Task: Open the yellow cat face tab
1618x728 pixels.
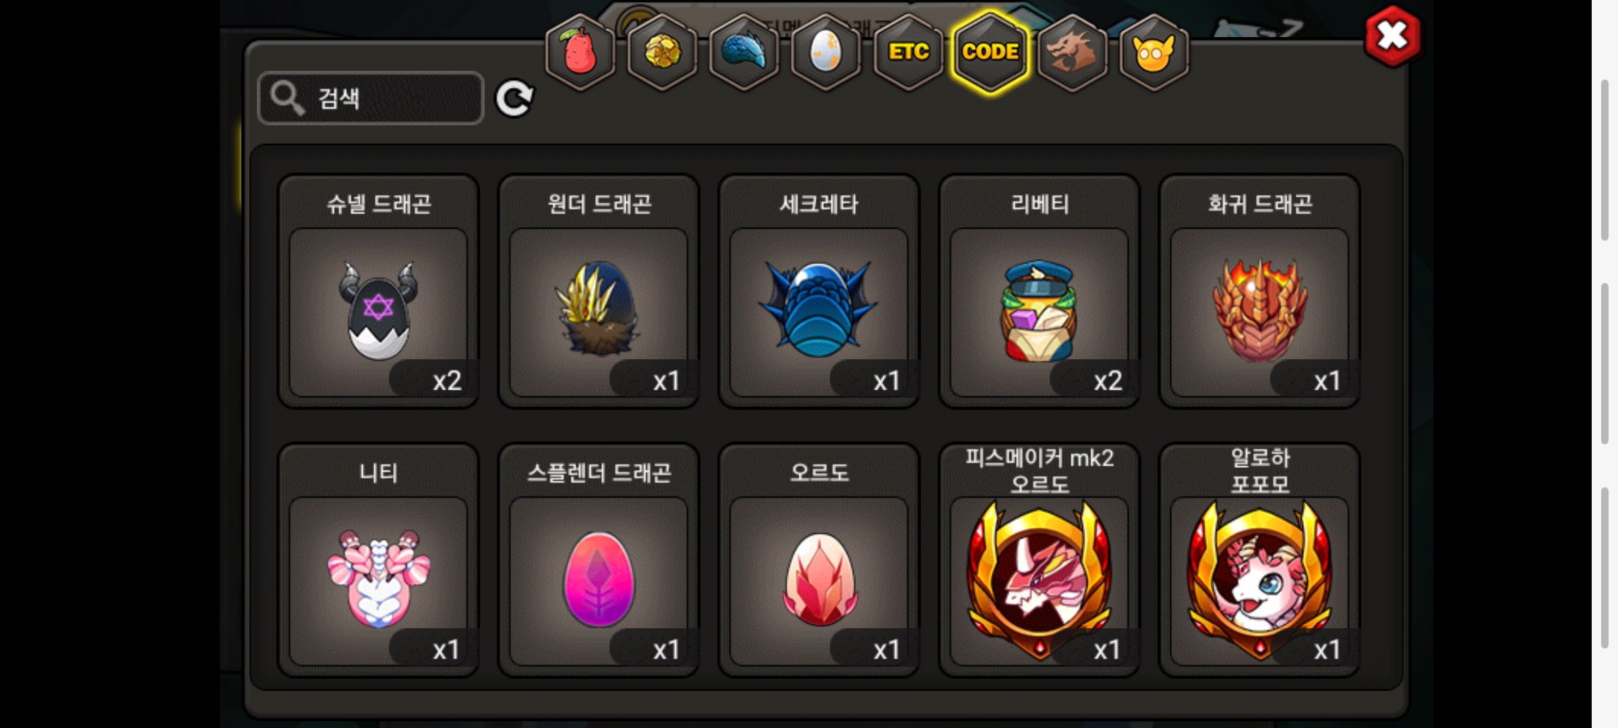Action: tap(1154, 53)
